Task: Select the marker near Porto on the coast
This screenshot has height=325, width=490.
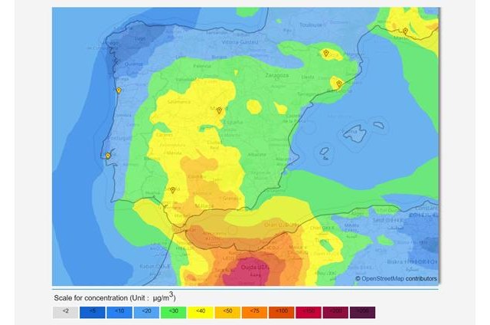Action: 119,90
